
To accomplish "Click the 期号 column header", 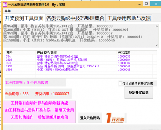I will (x=20, y=52).
